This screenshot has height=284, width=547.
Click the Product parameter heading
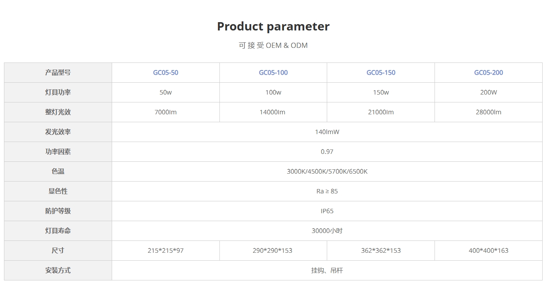pos(273,27)
